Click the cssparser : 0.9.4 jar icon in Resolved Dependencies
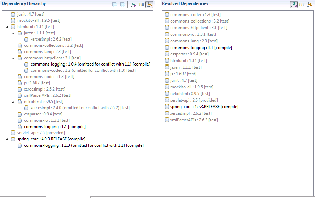This screenshot has height=198, width=315. tap(167, 54)
